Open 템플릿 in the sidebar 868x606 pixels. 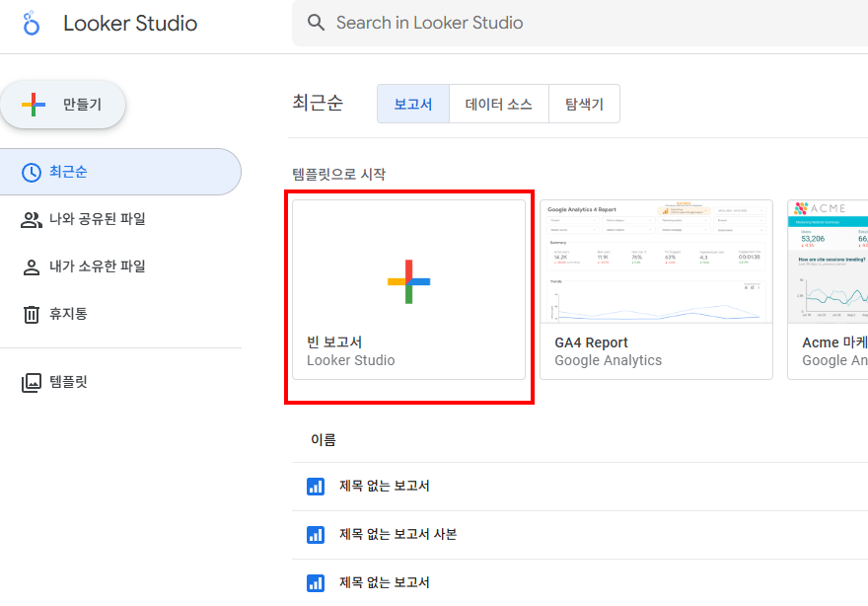pos(120,382)
